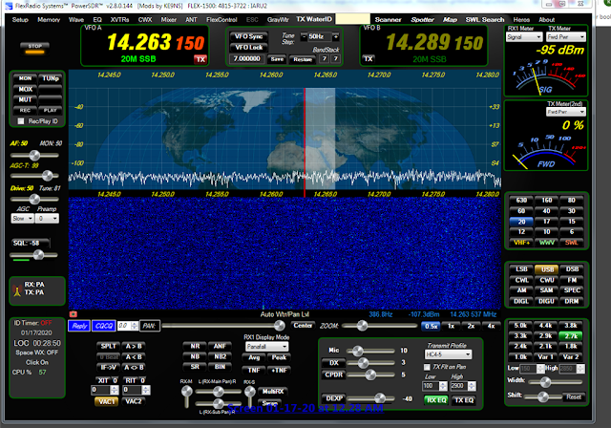
Task: Set zoom to 4x
Action: [491, 327]
